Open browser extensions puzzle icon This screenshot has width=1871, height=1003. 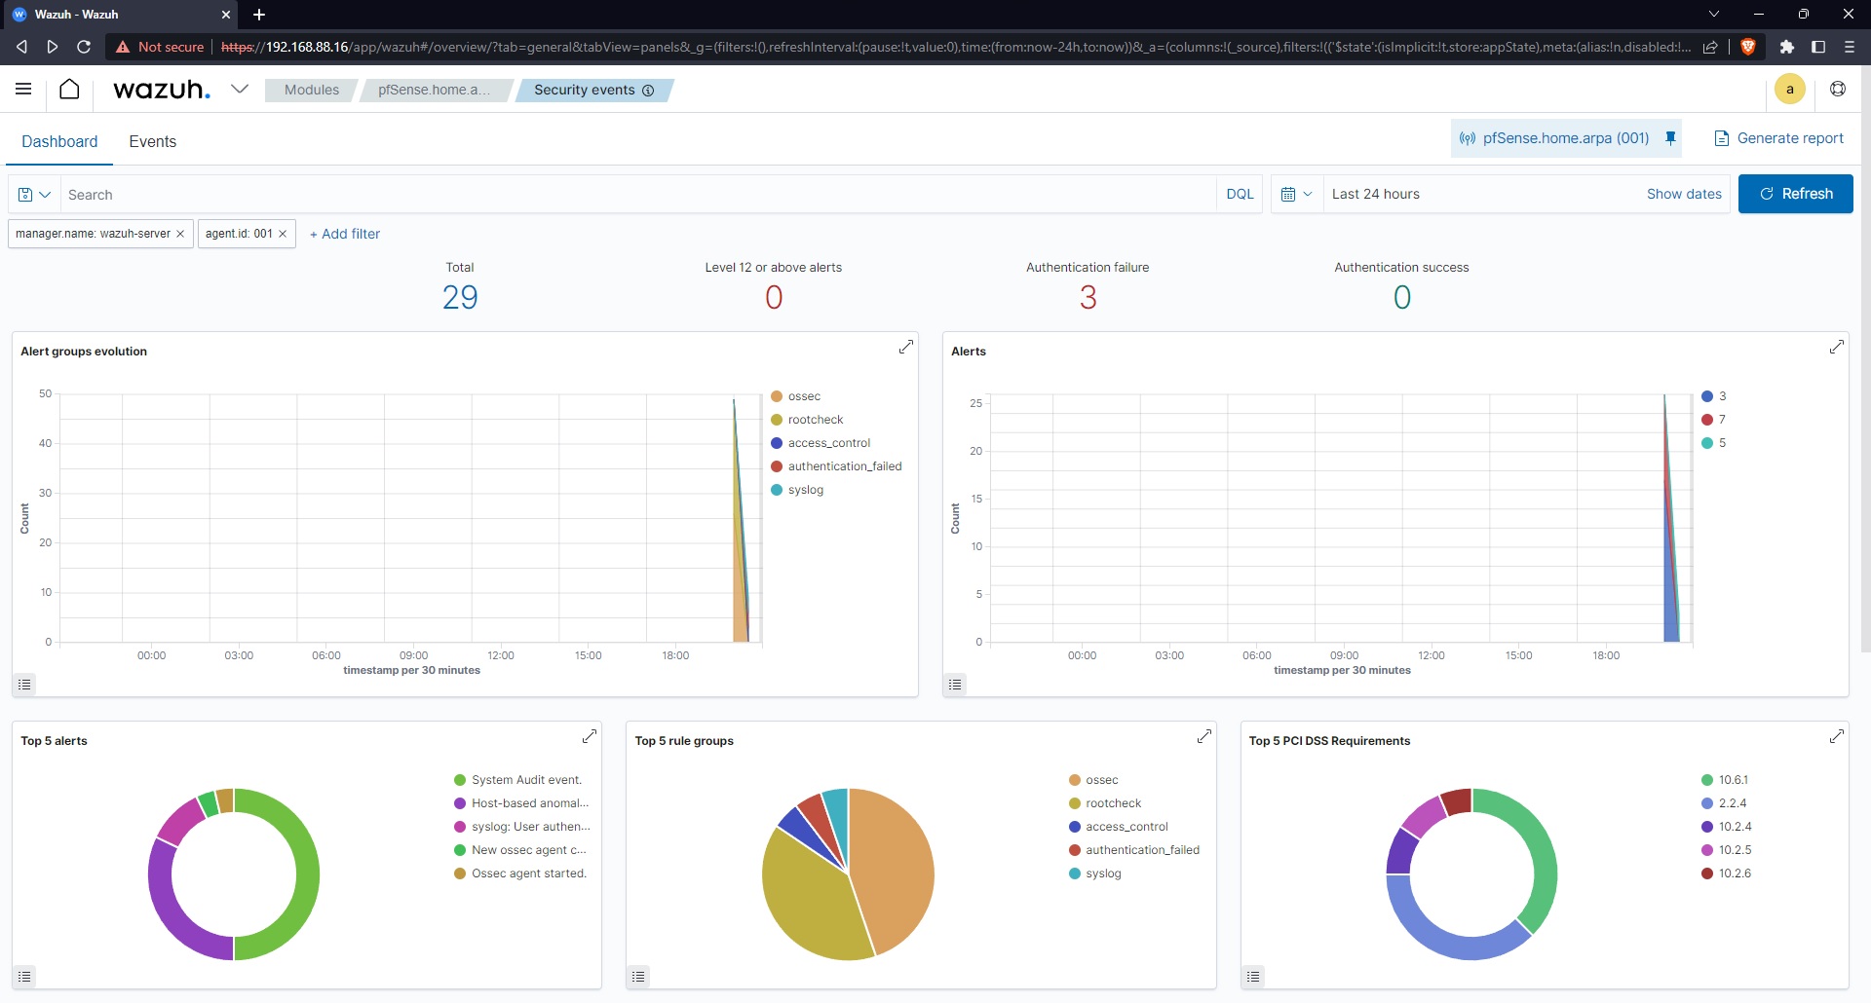click(x=1786, y=47)
